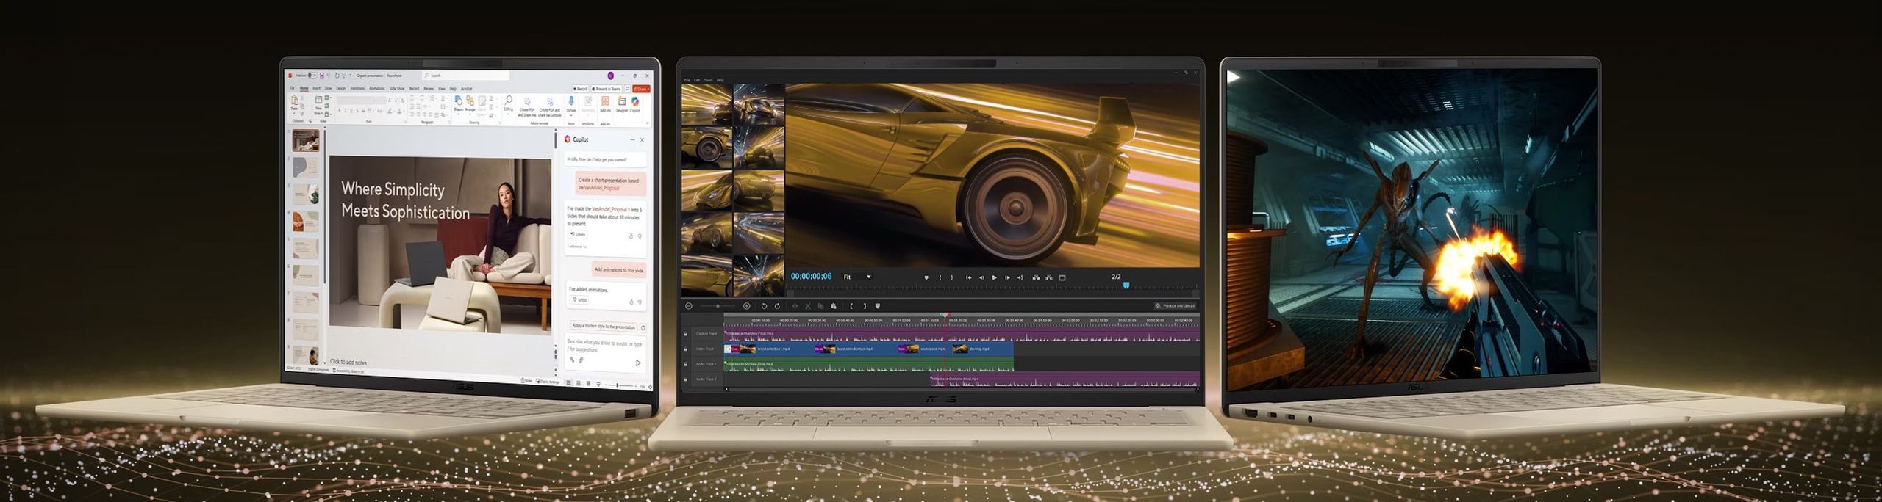This screenshot has height=502, width=1882.
Task: Select the develop.mp4 clip on Video Track
Action: [x=981, y=349]
